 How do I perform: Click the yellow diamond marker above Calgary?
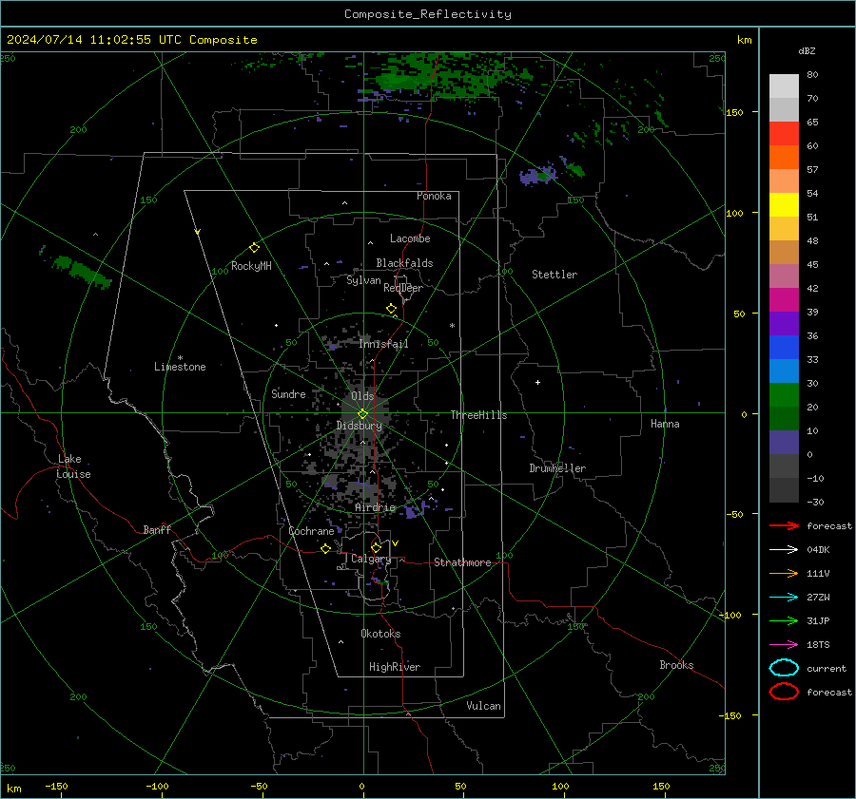376,547
